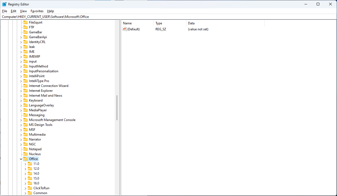Screen dimensions: 337x196
Task: Select the Internet Mail and News key
Action: point(46,96)
